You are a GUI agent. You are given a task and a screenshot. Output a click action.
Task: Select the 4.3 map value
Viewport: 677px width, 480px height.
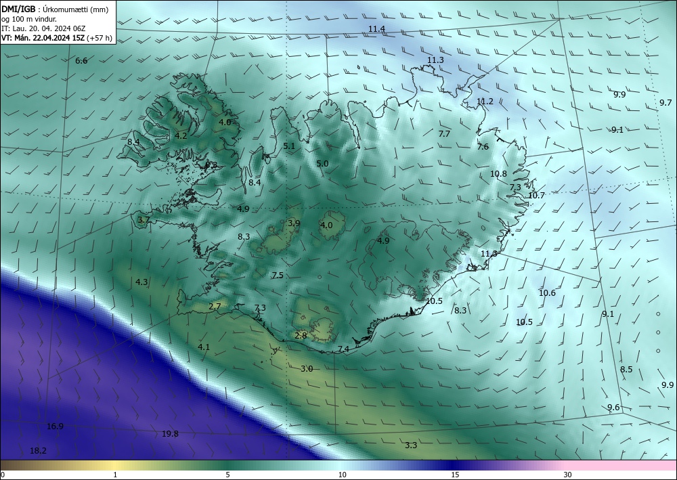tap(141, 282)
